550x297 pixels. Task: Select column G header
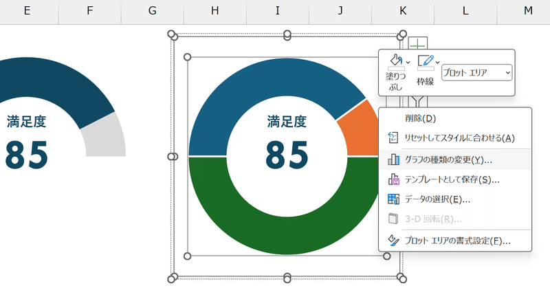tap(152, 11)
